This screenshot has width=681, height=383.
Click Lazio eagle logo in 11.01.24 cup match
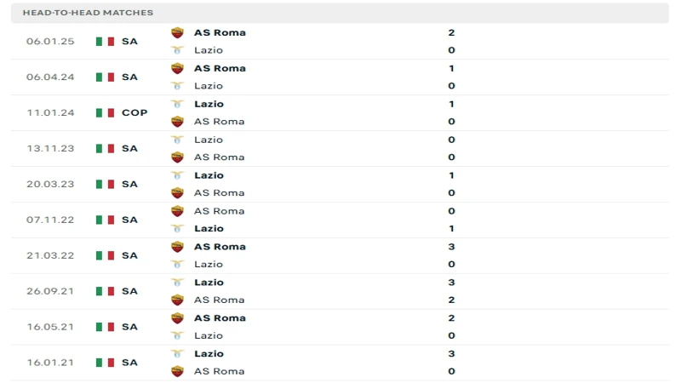(x=177, y=104)
